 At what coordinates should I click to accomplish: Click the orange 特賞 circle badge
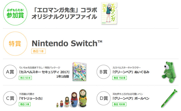coord(15,44)
